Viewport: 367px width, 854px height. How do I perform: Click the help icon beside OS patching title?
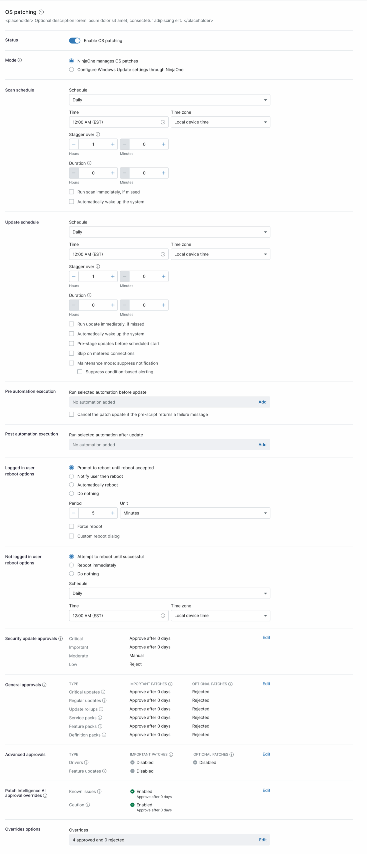pos(41,12)
